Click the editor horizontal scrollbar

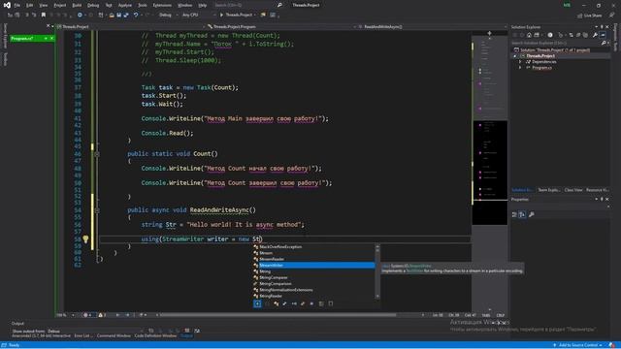pyautogui.click(x=278, y=315)
